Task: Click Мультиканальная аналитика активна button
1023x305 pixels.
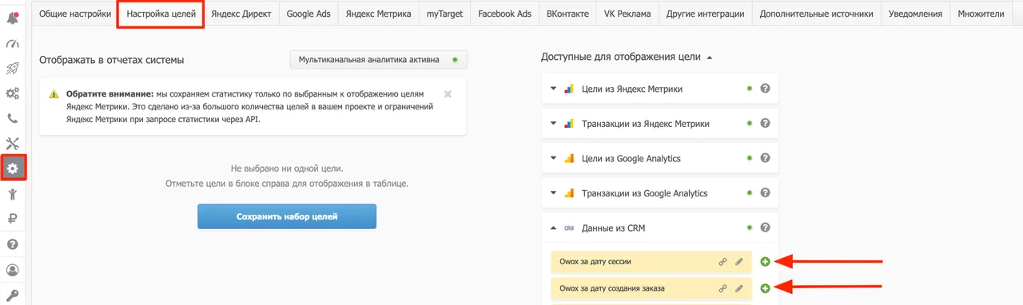Action: (x=378, y=60)
